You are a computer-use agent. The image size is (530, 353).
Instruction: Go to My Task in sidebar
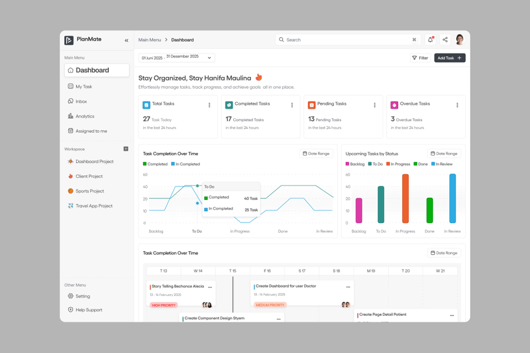(84, 86)
